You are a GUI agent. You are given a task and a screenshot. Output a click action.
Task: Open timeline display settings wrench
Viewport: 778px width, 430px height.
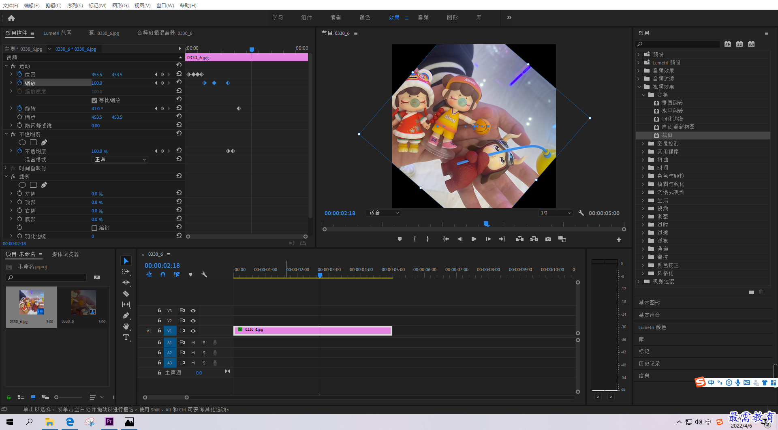tap(204, 274)
